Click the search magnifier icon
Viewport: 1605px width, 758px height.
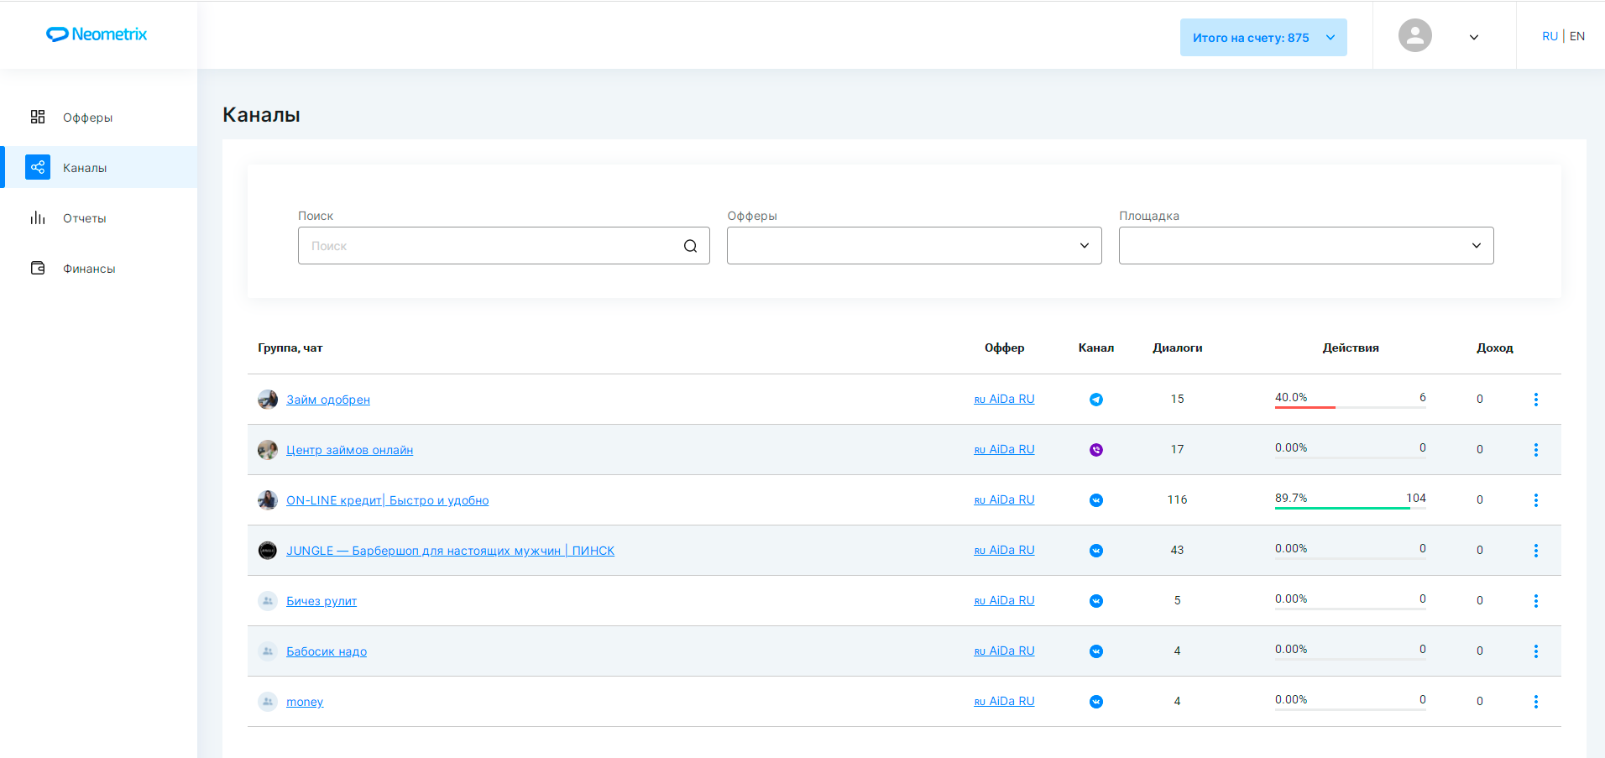690,246
